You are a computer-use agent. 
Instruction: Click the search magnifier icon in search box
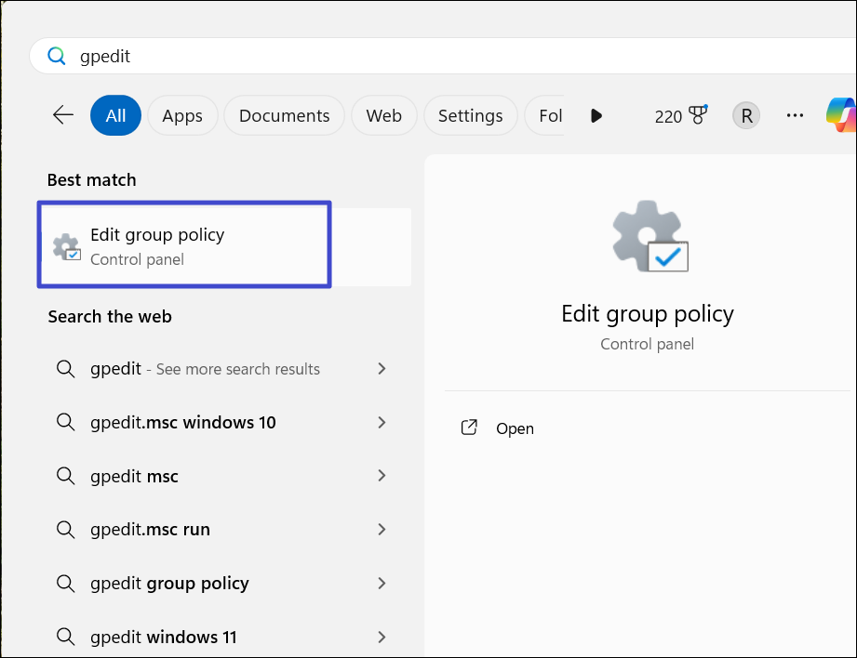pos(57,56)
